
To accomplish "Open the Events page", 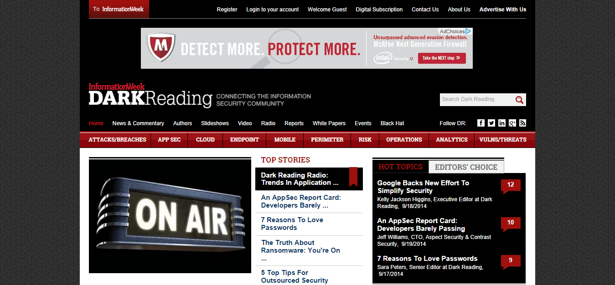I will point(363,123).
